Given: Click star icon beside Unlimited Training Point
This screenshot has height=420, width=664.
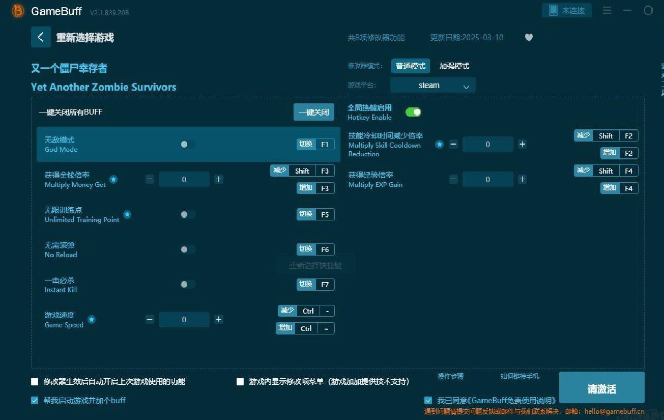Looking at the screenshot, I should 127,214.
